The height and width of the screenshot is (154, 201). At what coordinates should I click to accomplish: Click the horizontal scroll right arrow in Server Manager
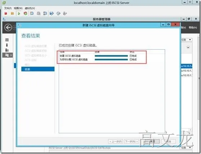click(191, 130)
